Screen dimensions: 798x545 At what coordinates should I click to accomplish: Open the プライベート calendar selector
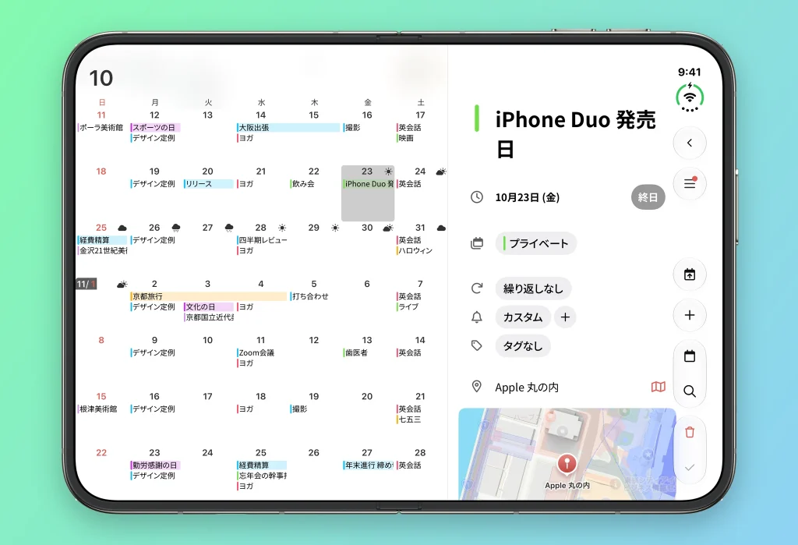tap(535, 243)
